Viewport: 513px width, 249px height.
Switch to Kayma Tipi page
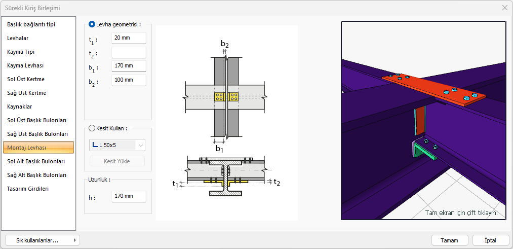(x=38, y=52)
